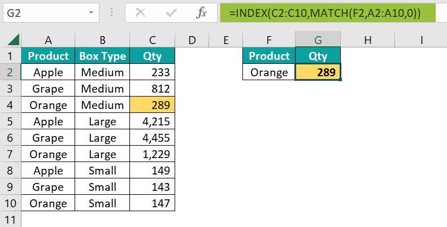Image resolution: width=447 pixels, height=227 pixels.
Task: Click the Qty header cell in column C
Action: coord(152,55)
